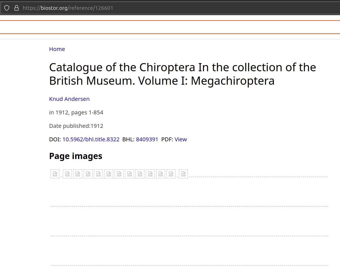
Task: Open the BHL 8409391 link
Action: (147, 139)
